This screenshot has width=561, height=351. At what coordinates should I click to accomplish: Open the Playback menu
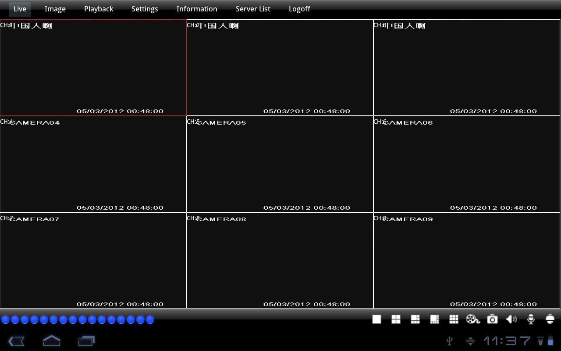click(99, 9)
